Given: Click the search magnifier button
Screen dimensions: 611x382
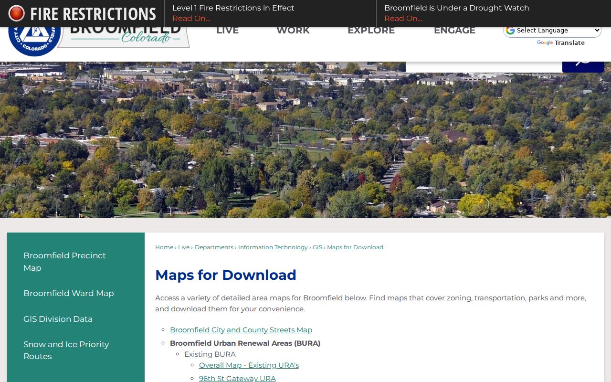Looking at the screenshot, I should click(x=583, y=67).
